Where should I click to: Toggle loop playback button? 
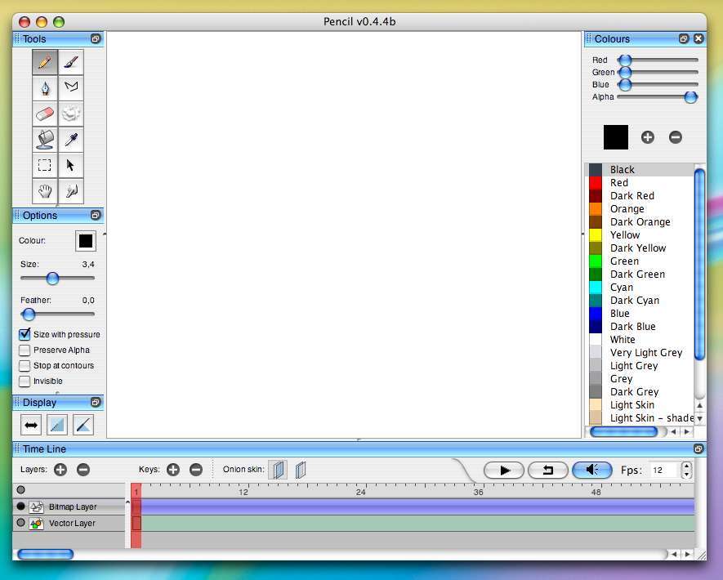[x=548, y=471]
